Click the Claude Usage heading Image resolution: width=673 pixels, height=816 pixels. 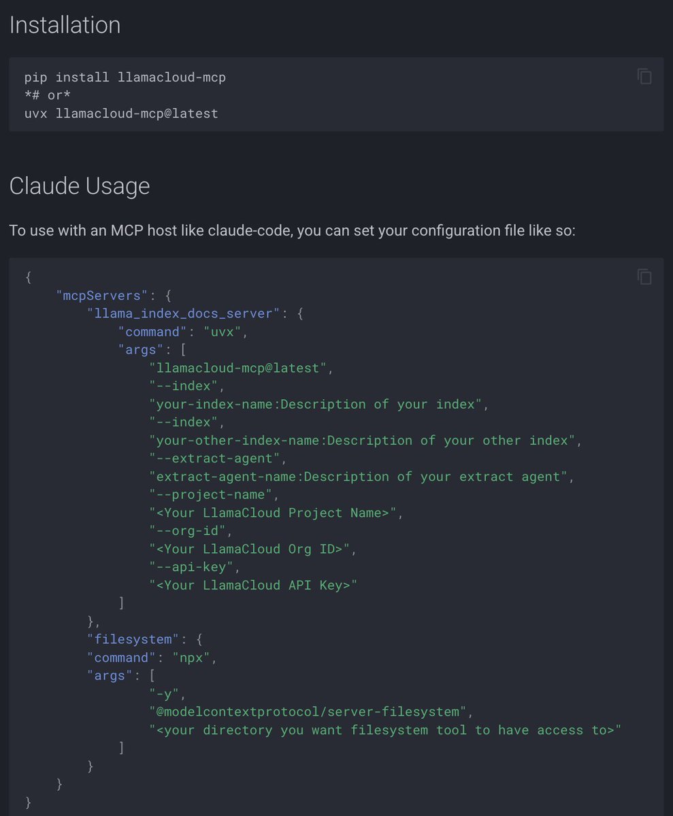click(x=80, y=186)
